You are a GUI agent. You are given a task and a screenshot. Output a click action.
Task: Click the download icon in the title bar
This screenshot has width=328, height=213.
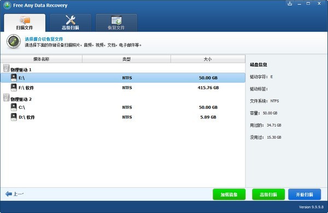290,4
